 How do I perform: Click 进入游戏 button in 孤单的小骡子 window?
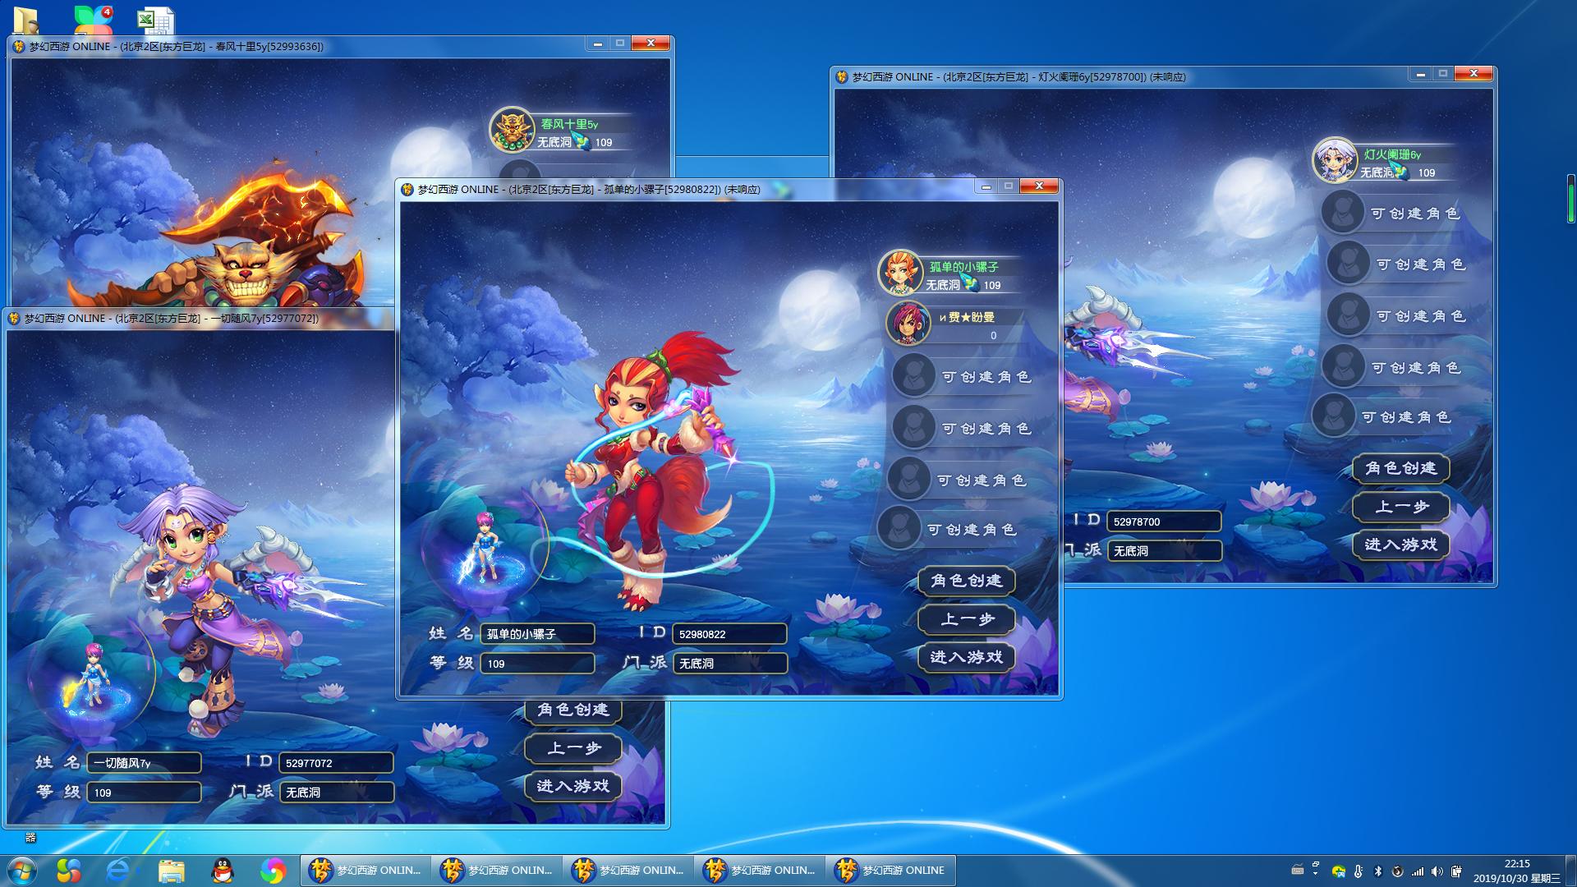click(x=966, y=657)
